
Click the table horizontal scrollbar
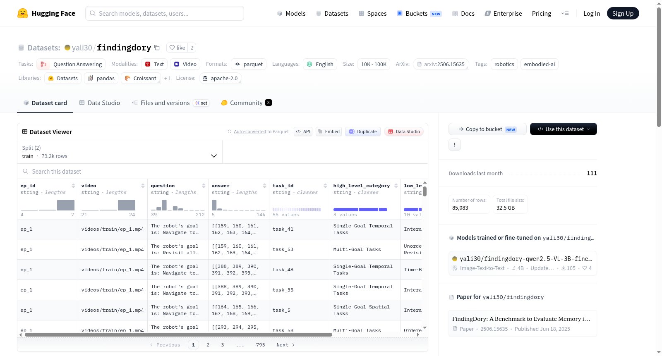pos(178,334)
